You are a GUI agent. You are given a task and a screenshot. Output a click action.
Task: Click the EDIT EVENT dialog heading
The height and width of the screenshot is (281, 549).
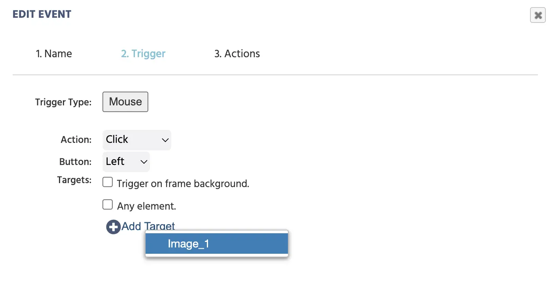point(42,15)
